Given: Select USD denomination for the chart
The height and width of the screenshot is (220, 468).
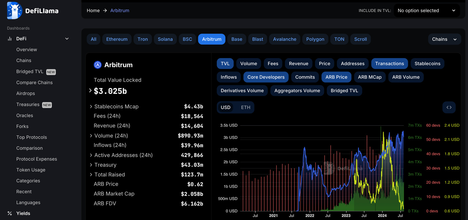Looking at the screenshot, I should point(225,107).
